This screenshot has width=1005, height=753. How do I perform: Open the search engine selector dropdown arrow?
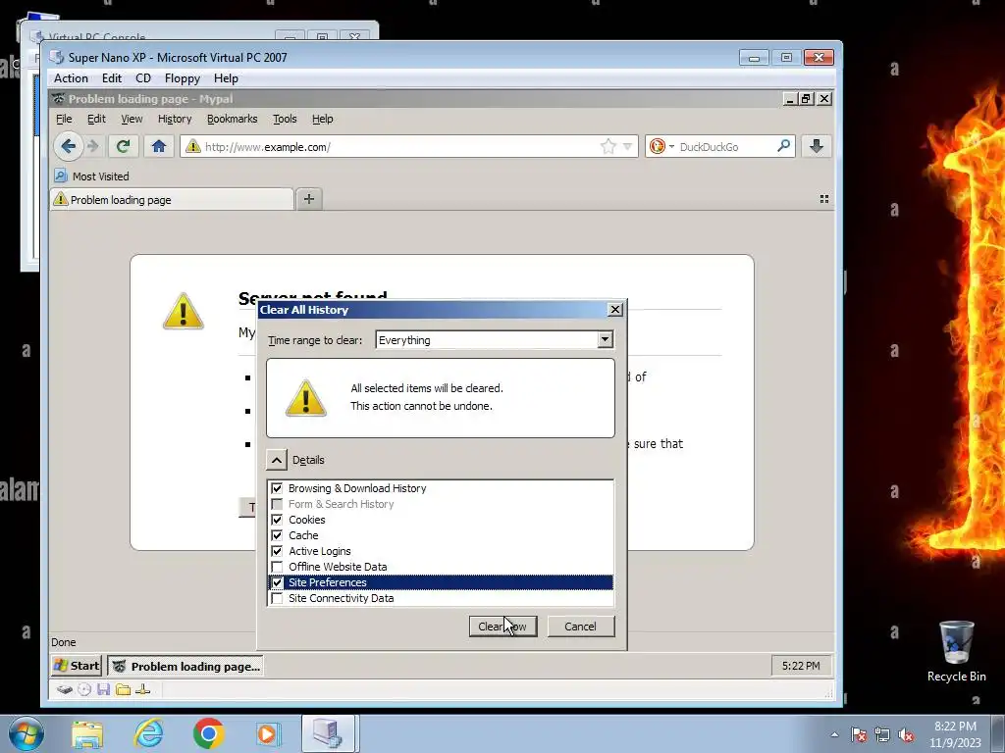coord(671,147)
